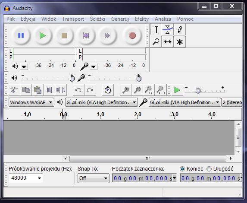This screenshot has height=203, width=247.
Task: Select the Zoom magnifier tool
Action: pos(156,41)
